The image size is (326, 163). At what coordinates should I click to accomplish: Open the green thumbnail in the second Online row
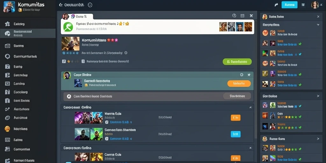pos(96,134)
